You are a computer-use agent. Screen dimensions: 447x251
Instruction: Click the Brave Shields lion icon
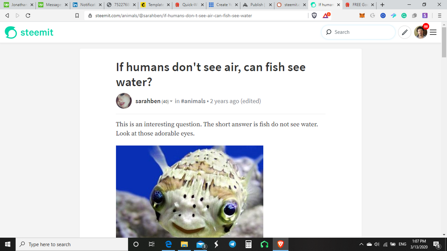pyautogui.click(x=314, y=15)
